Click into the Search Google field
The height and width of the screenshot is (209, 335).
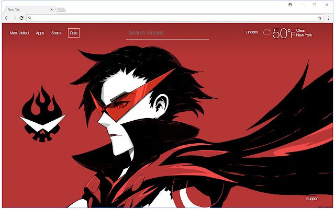167,33
